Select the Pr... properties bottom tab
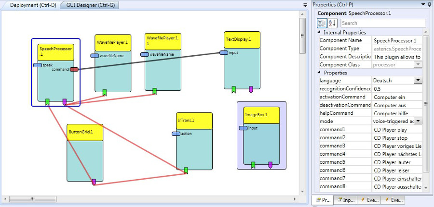Screen dimensions: 434x207 [322, 200]
